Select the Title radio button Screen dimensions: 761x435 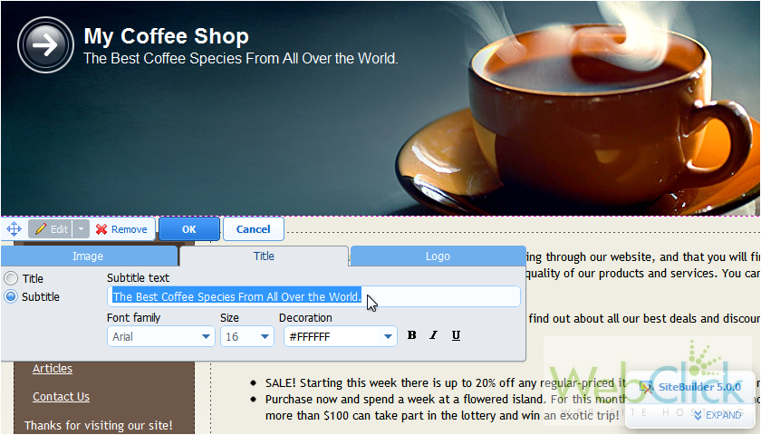pos(11,278)
